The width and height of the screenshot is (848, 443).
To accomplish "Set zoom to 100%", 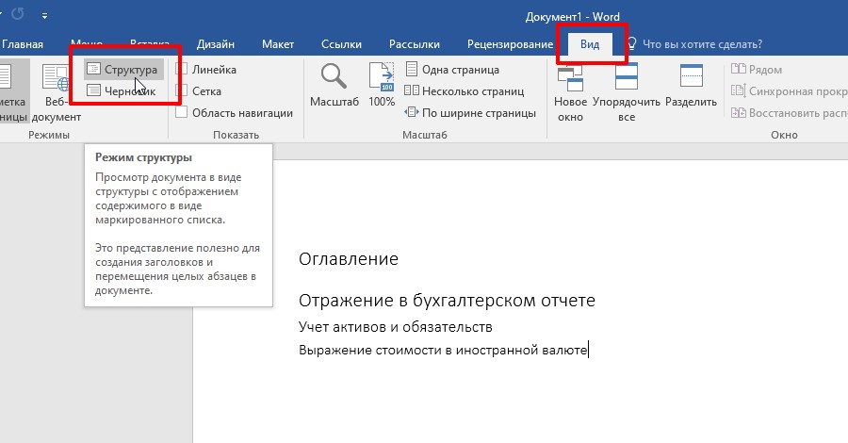I will [382, 85].
